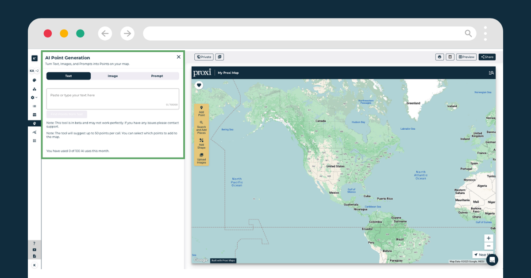Viewport: 531px width, 278px height.
Task: Close the AI Point Generation panel
Action: click(x=179, y=57)
